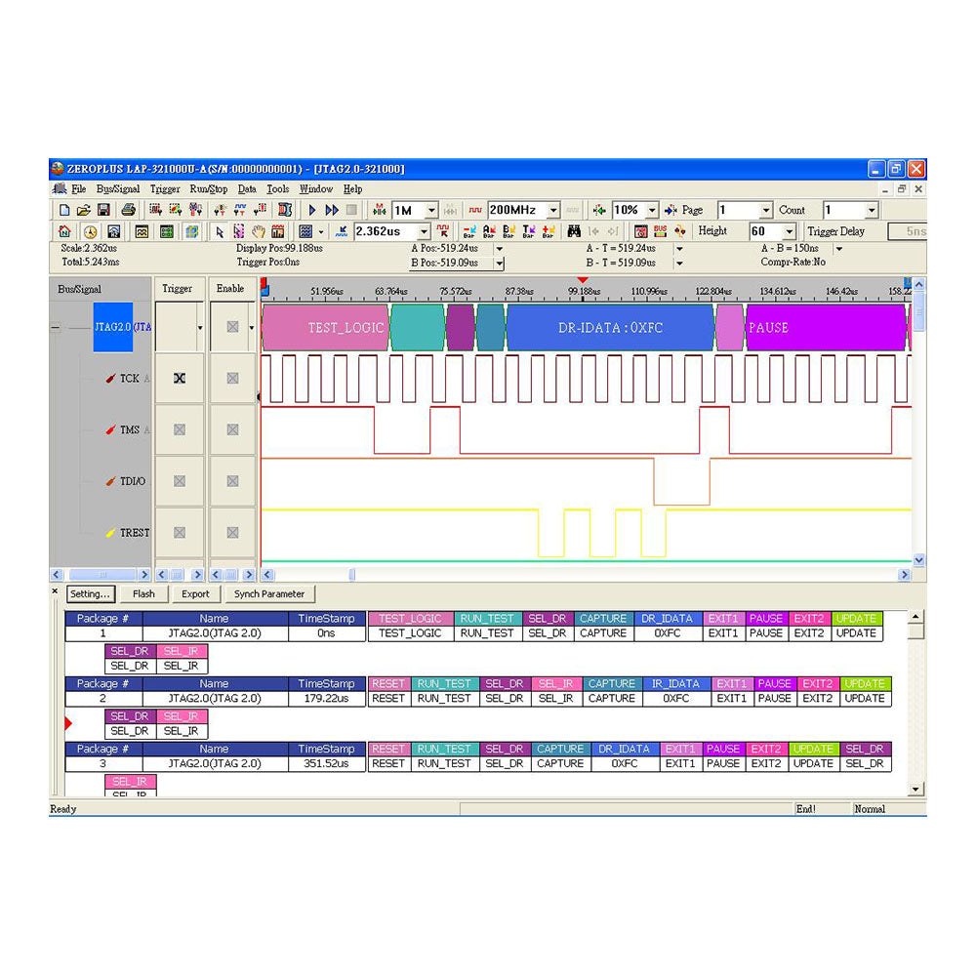This screenshot has width=976, height=976.
Task: Select the arrow pointer tool
Action: (x=219, y=231)
